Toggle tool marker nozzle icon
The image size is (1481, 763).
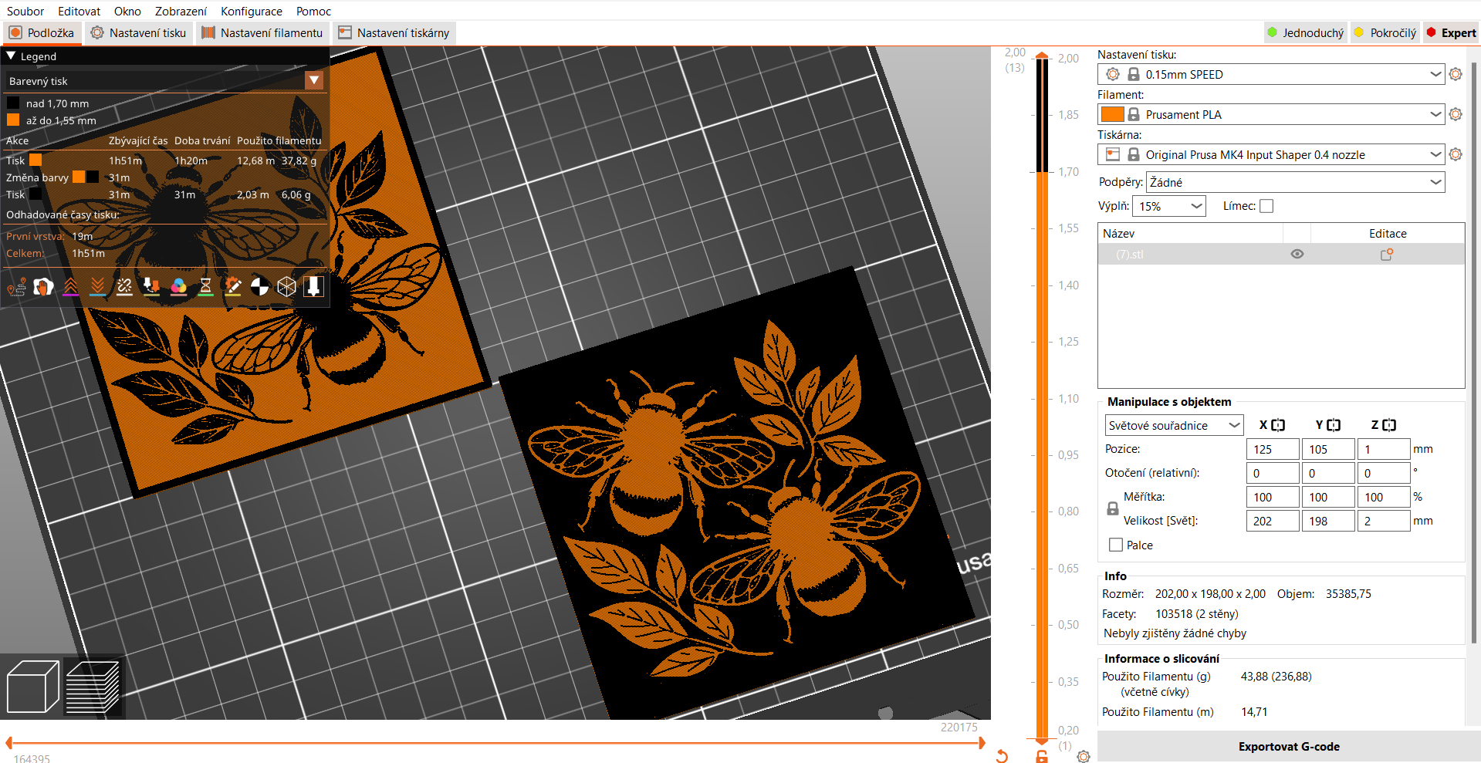coord(313,287)
